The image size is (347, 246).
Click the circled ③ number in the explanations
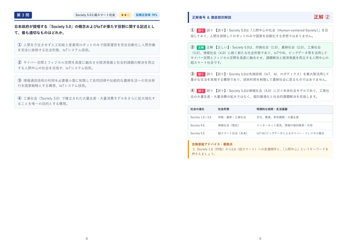[x=192, y=74]
